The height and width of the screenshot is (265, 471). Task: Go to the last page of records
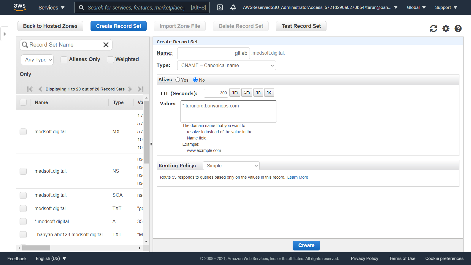pyautogui.click(x=141, y=89)
